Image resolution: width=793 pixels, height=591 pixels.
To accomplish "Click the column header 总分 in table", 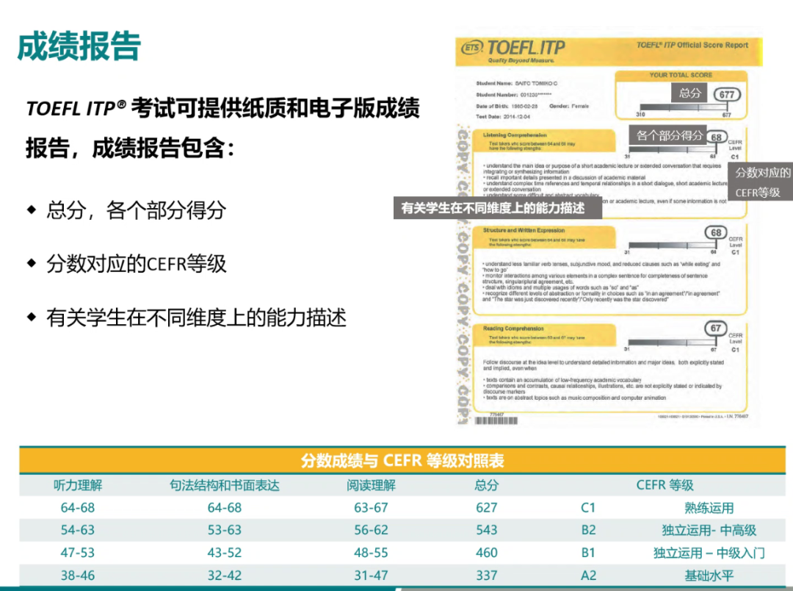I will [487, 485].
